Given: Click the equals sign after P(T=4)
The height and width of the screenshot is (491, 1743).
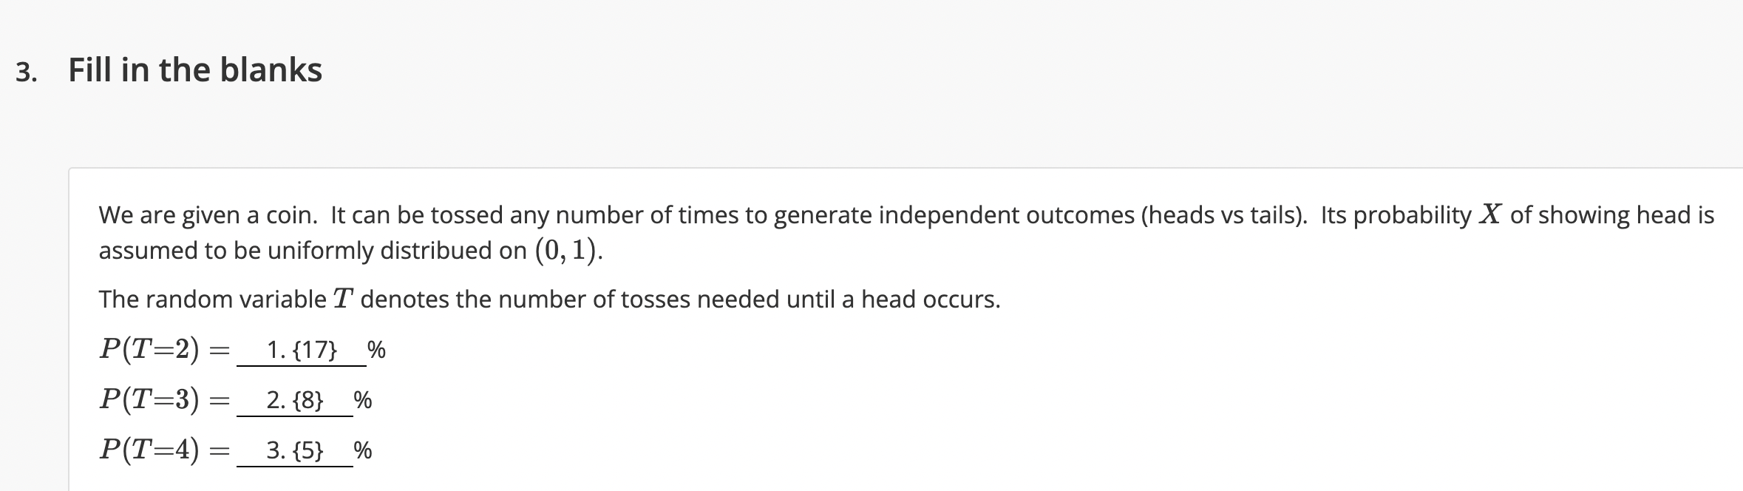Looking at the screenshot, I should point(219,451).
